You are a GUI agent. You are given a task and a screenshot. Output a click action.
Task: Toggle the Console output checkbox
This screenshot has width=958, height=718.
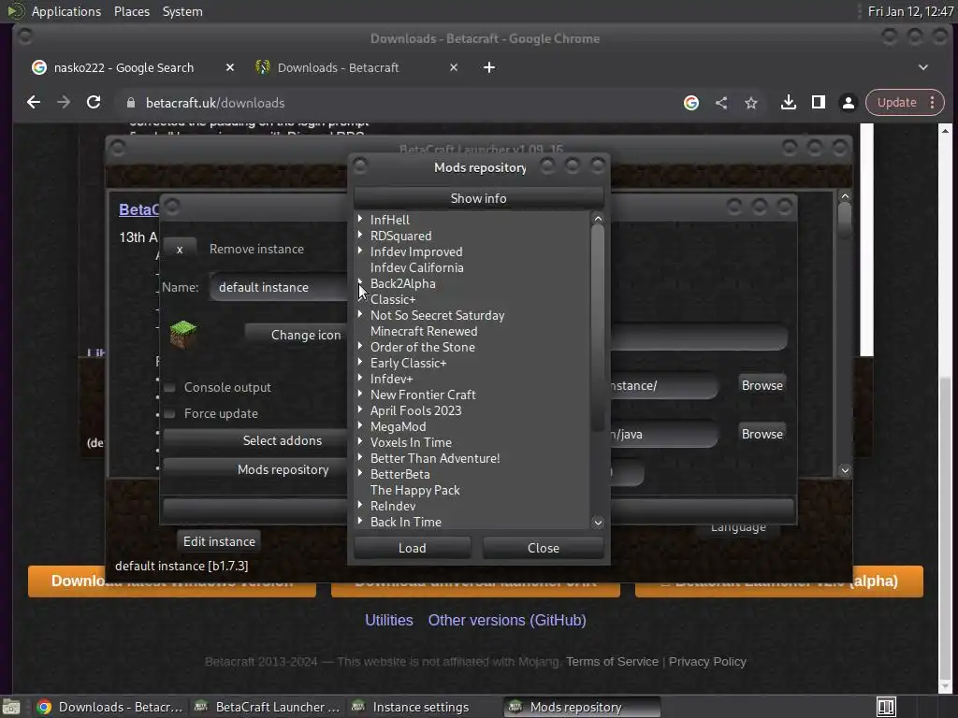[x=170, y=388]
